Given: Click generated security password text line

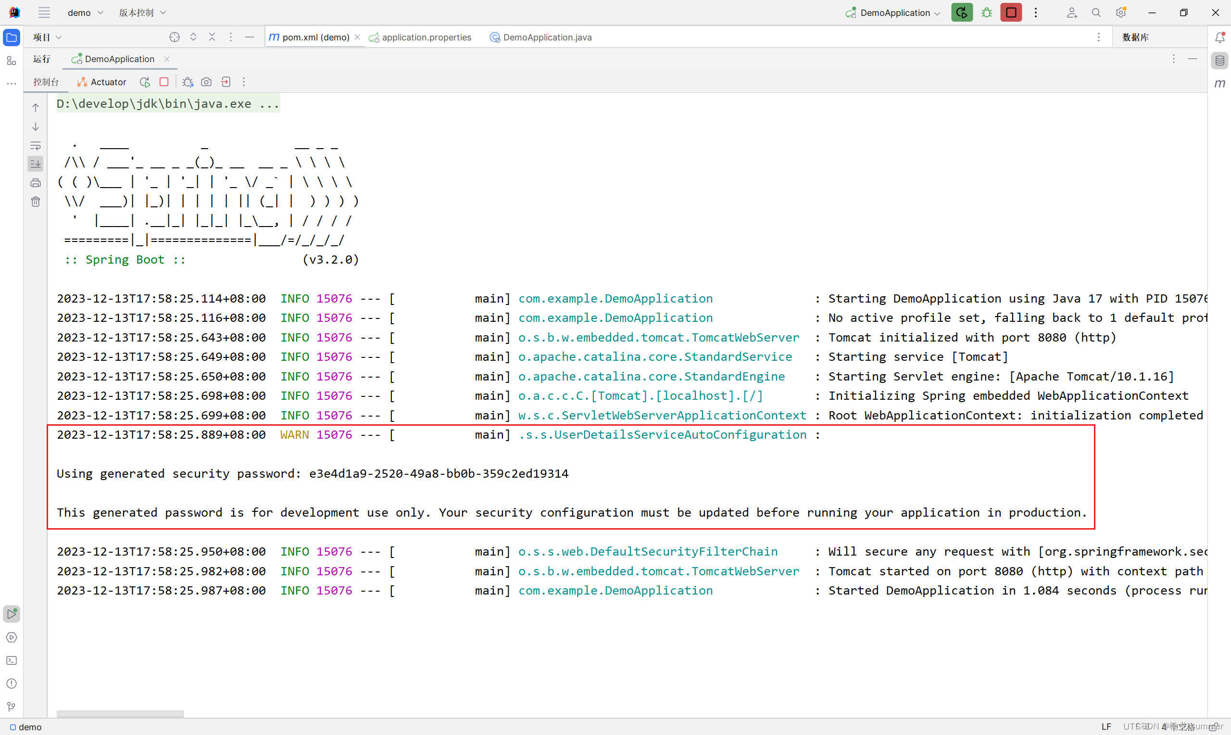Looking at the screenshot, I should pyautogui.click(x=313, y=474).
